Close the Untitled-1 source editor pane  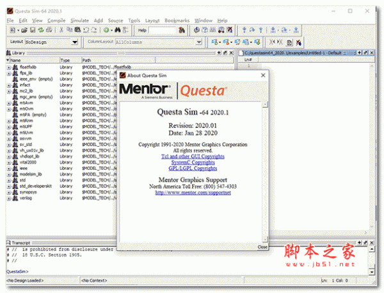[x=371, y=53]
